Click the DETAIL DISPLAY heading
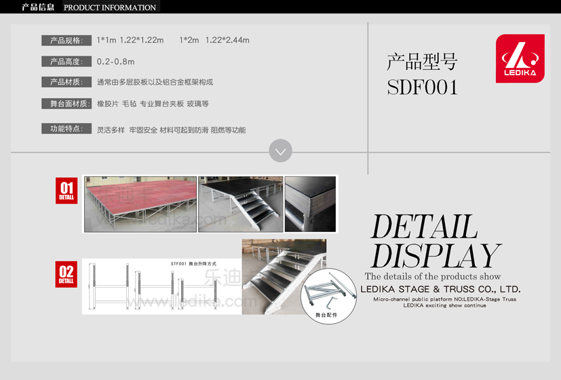The height and width of the screenshot is (380, 561). pyautogui.click(x=436, y=241)
